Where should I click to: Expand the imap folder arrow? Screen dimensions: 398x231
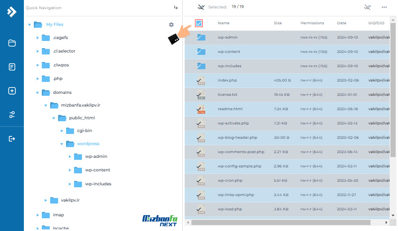coord(37,215)
